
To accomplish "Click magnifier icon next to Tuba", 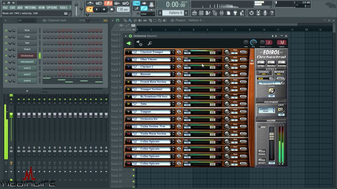I will pos(179,104).
